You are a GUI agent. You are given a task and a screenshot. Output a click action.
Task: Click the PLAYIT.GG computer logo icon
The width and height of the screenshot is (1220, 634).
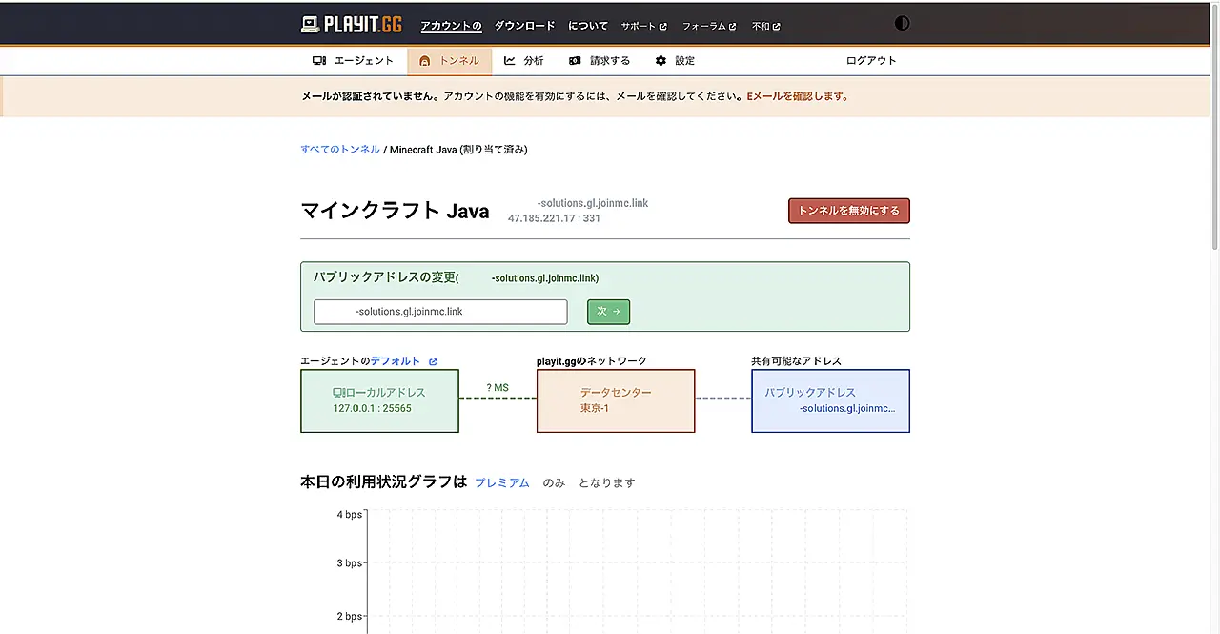tap(312, 25)
